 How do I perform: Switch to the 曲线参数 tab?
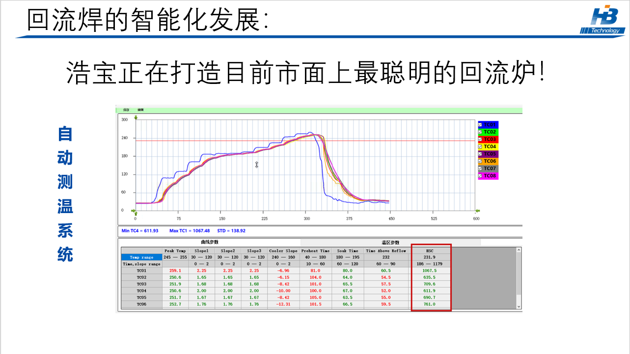pos(210,242)
